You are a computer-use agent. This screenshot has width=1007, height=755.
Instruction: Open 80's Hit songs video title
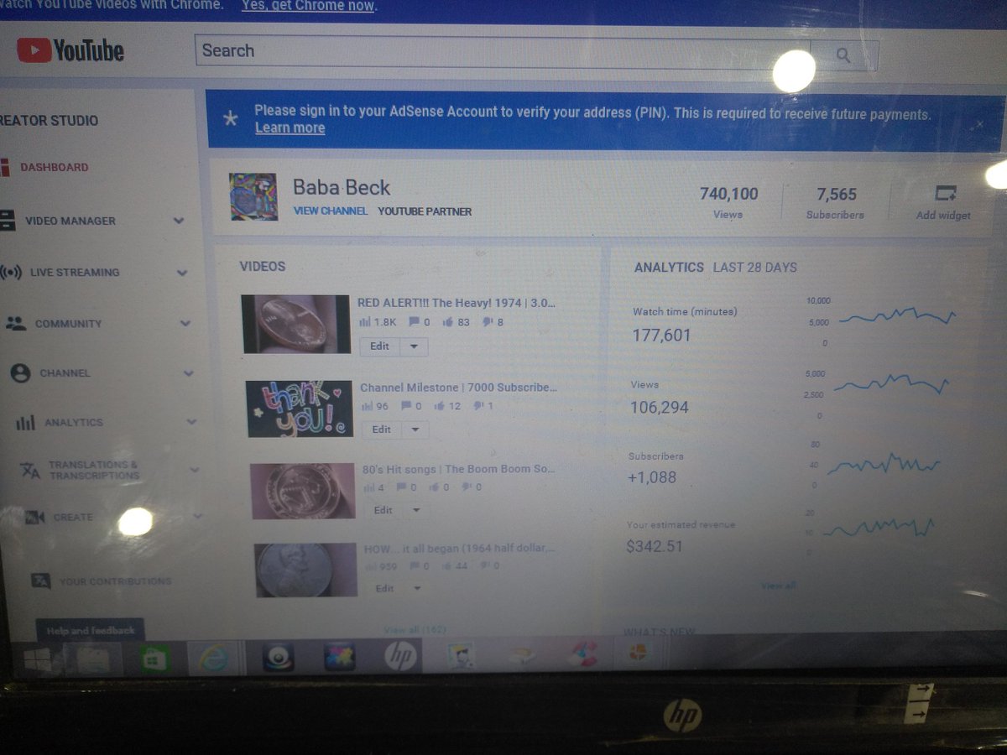pyautogui.click(x=458, y=469)
